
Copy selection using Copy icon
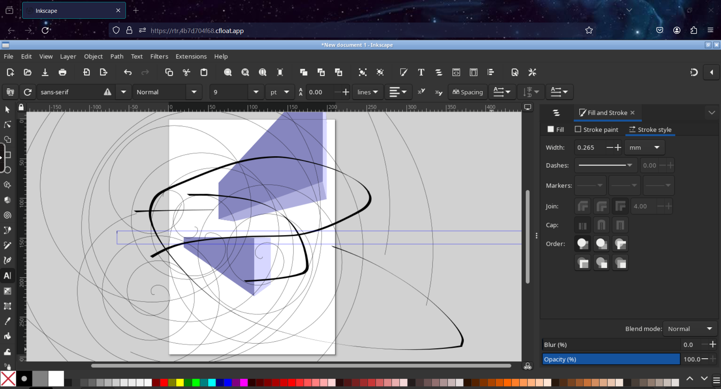(169, 72)
